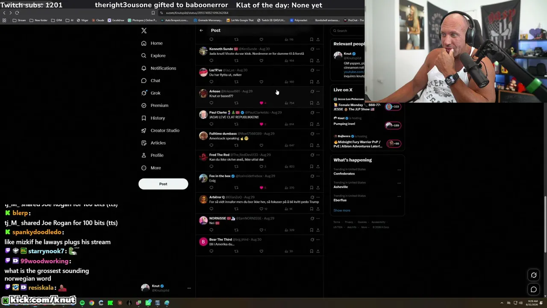Reply to Fox in the box's comment
547x308 pixels.
click(x=211, y=187)
